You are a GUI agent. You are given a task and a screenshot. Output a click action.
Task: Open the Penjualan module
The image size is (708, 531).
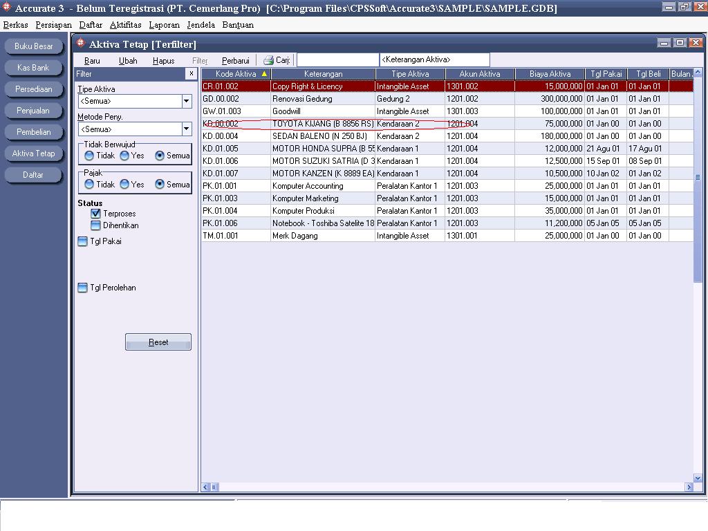point(34,111)
